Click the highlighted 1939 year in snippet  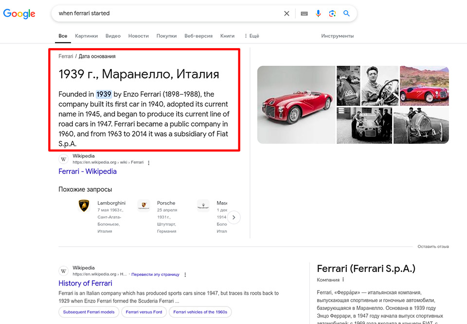click(x=104, y=94)
